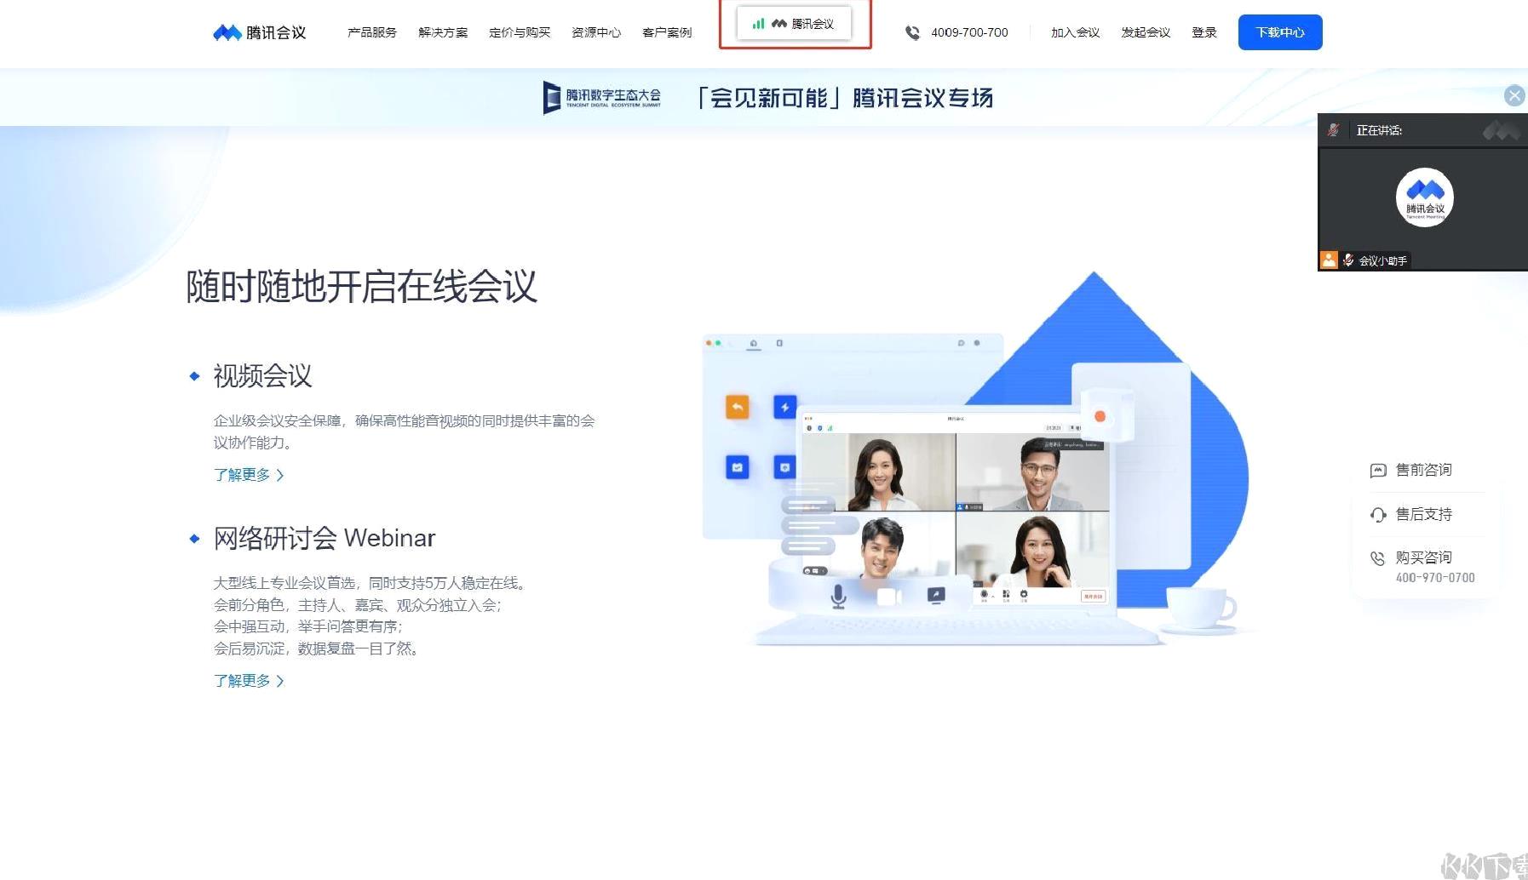Viewport: 1528px width, 880px height.
Task: Close the promotional banner with the X
Action: click(1514, 95)
